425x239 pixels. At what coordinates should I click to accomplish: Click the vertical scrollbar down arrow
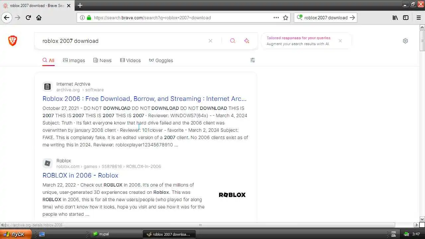coord(422,219)
